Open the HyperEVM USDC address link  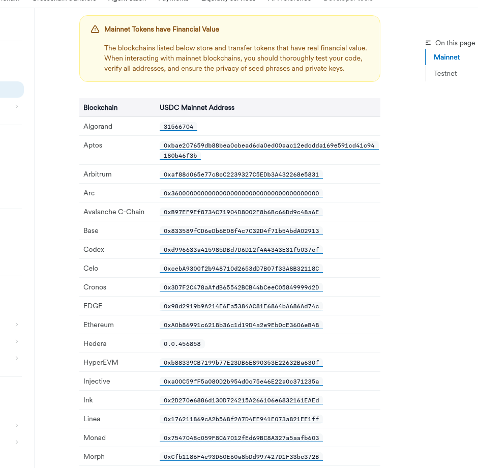(x=241, y=363)
